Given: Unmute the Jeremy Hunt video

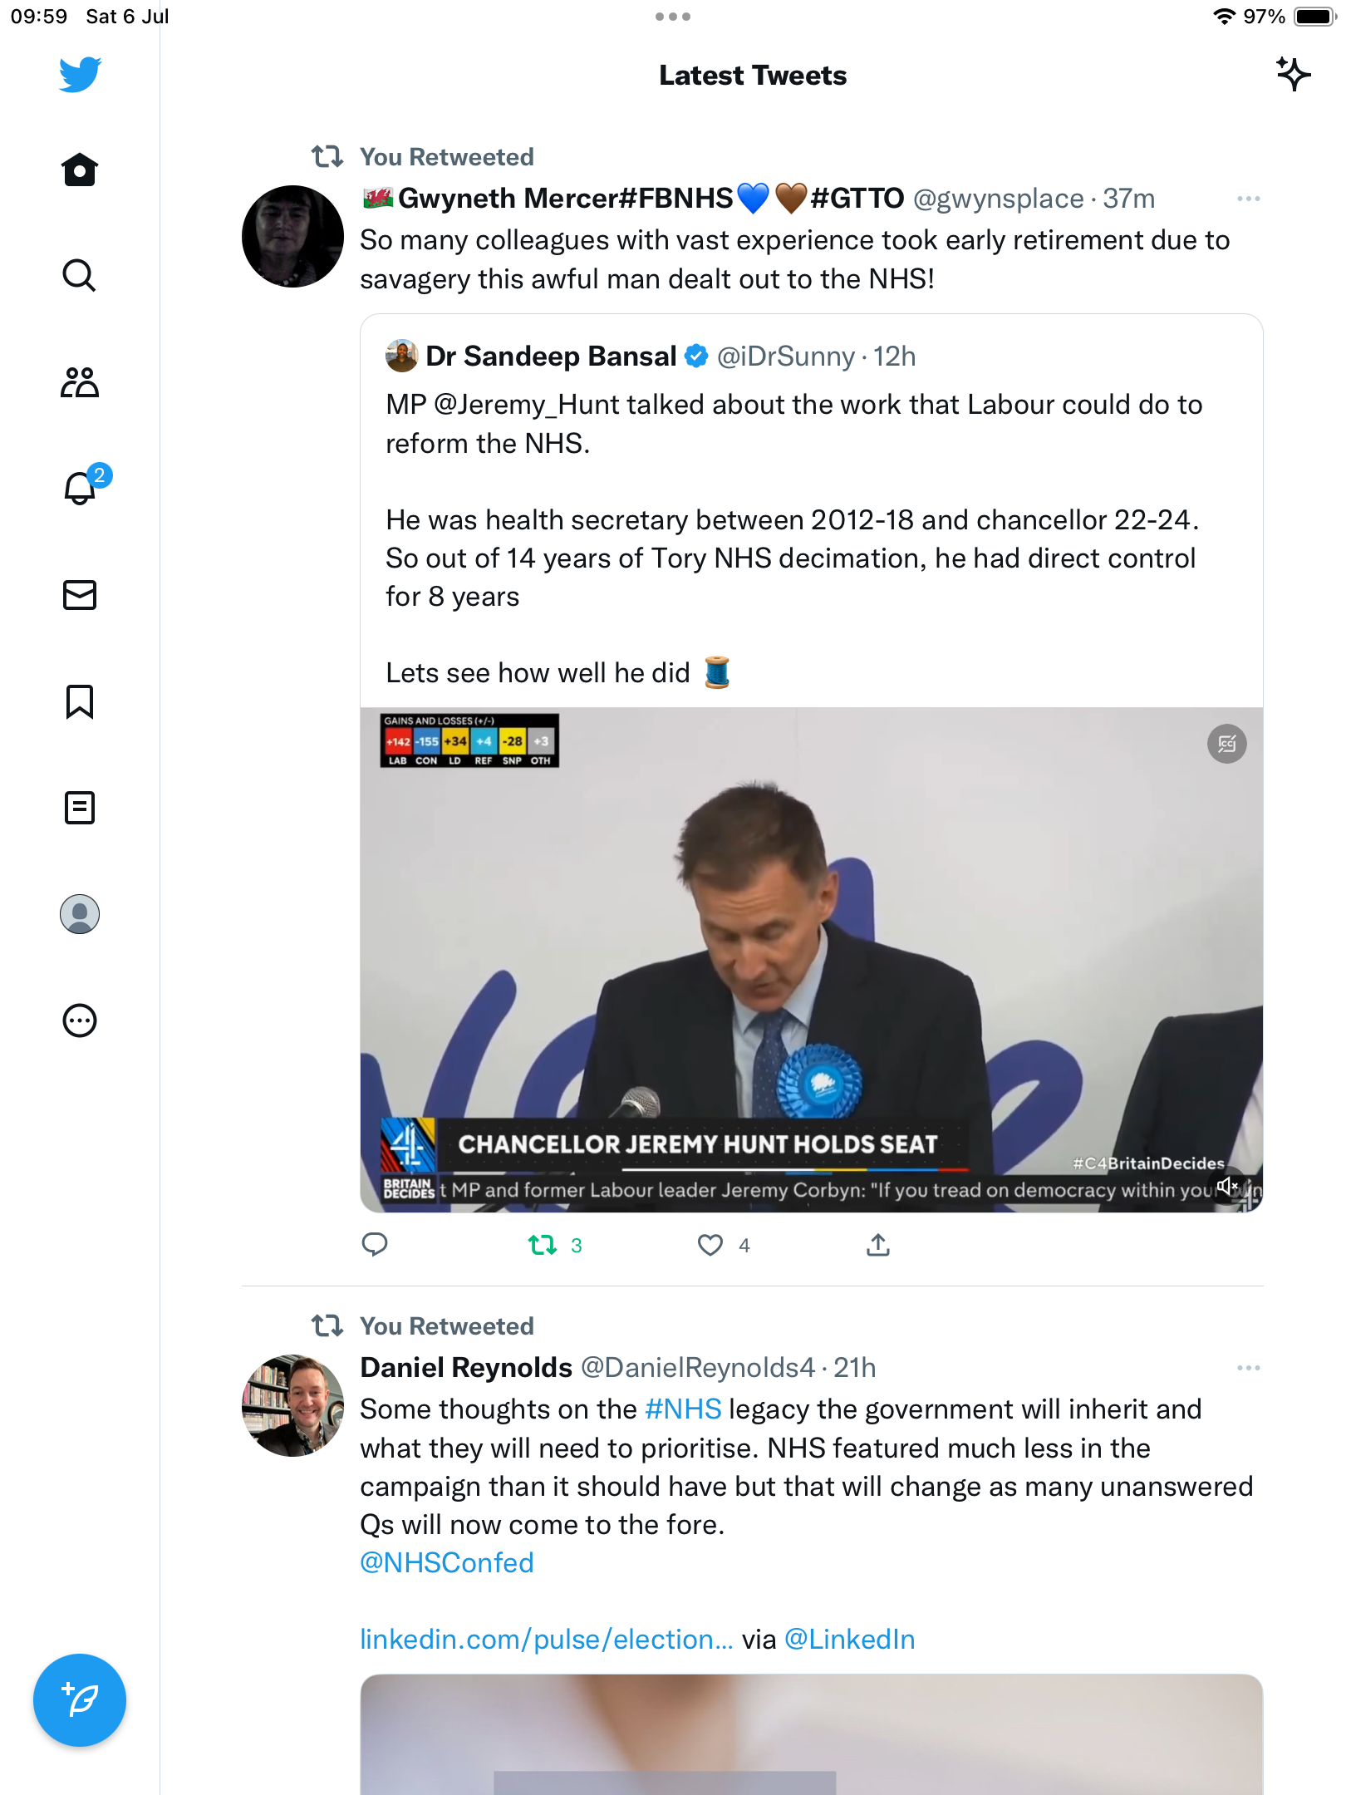Looking at the screenshot, I should coord(1227,1186).
